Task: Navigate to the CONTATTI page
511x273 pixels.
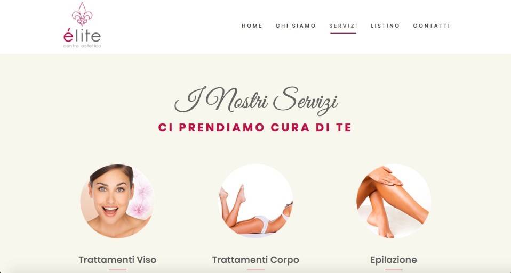Action: click(x=432, y=26)
